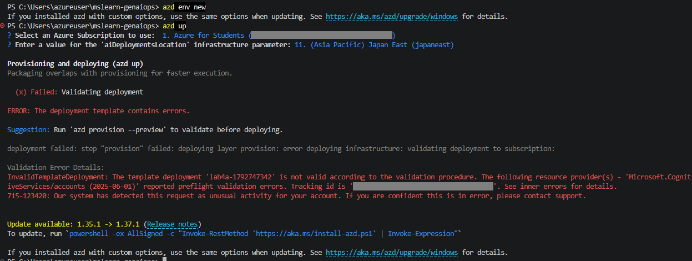Click the 'azd up' command text
This screenshot has width=692, height=261.
click(x=174, y=26)
